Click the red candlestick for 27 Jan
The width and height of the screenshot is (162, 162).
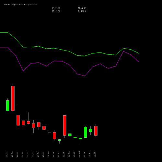pyautogui.click(x=34, y=125)
